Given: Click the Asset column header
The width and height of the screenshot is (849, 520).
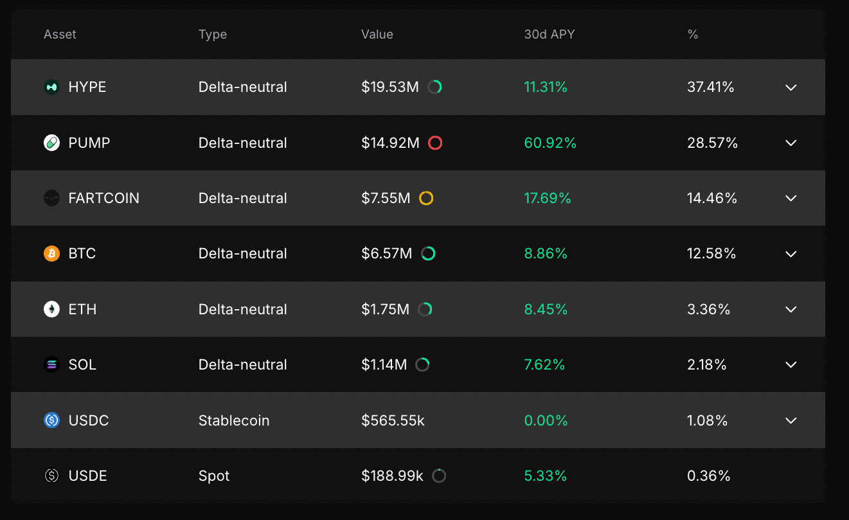Looking at the screenshot, I should 60,35.
